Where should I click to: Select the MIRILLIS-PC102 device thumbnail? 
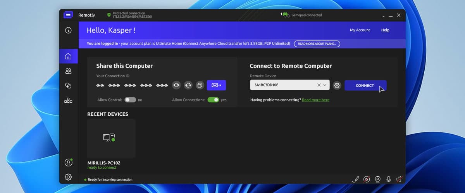click(111, 138)
